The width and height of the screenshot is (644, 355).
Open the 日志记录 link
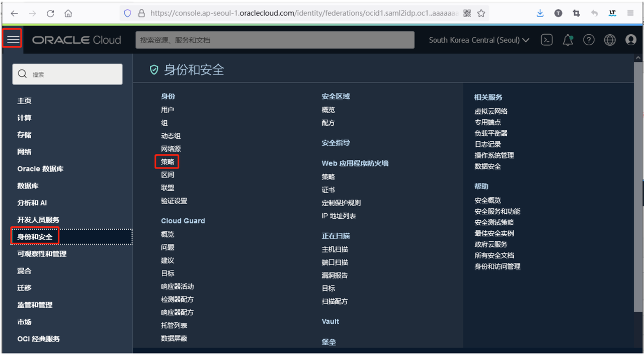488,144
